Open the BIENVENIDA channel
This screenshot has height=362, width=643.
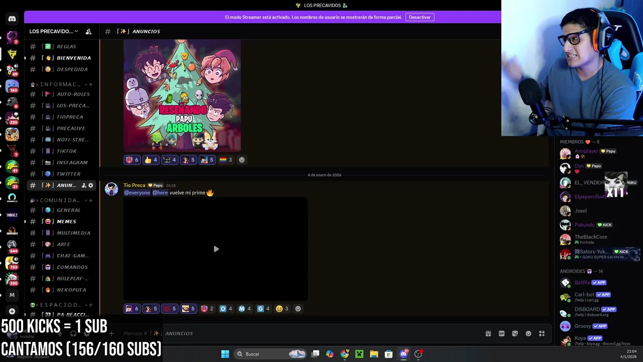point(60,58)
